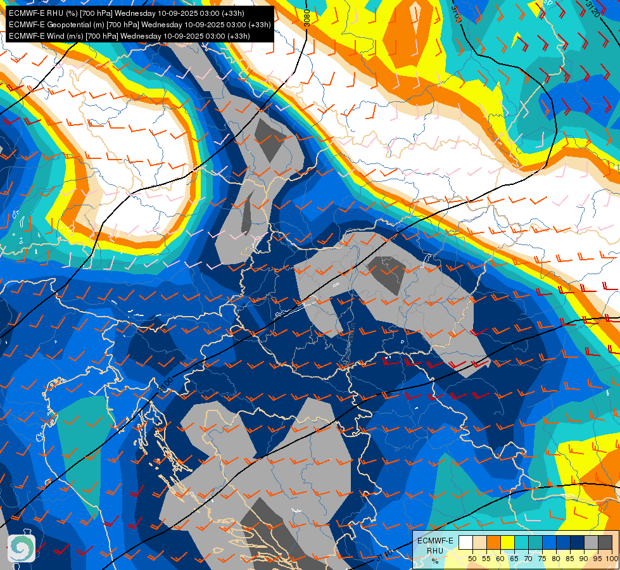
Task: Click the legend value 70
Action: (x=528, y=559)
